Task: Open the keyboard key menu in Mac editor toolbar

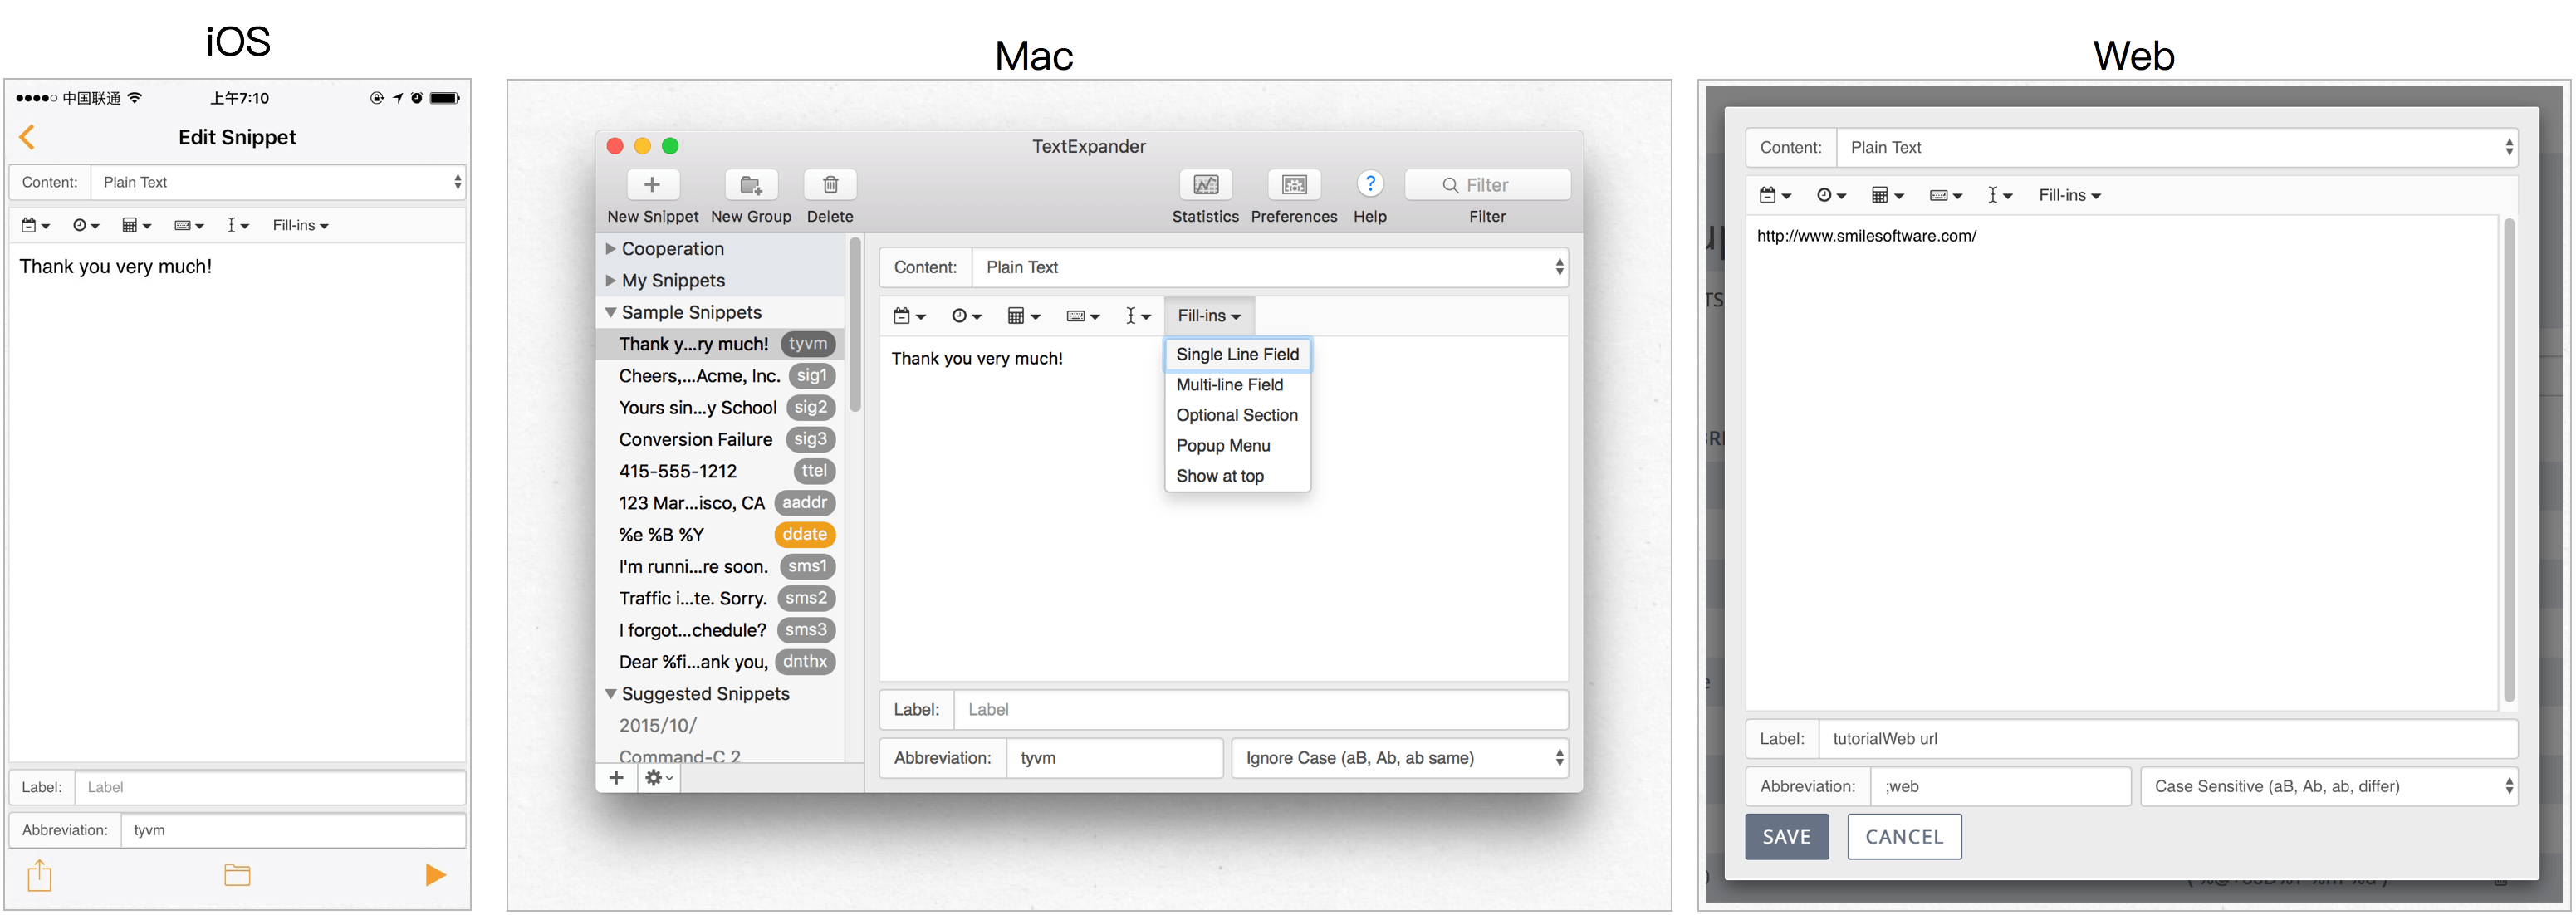Action: coord(1083,317)
